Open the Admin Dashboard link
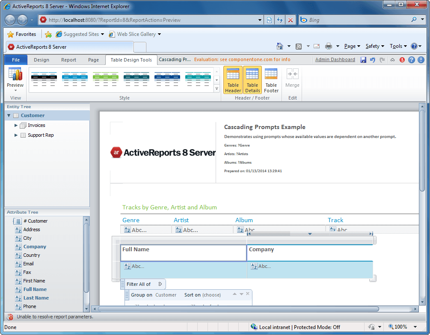This screenshot has height=335, width=430. pos(335,59)
